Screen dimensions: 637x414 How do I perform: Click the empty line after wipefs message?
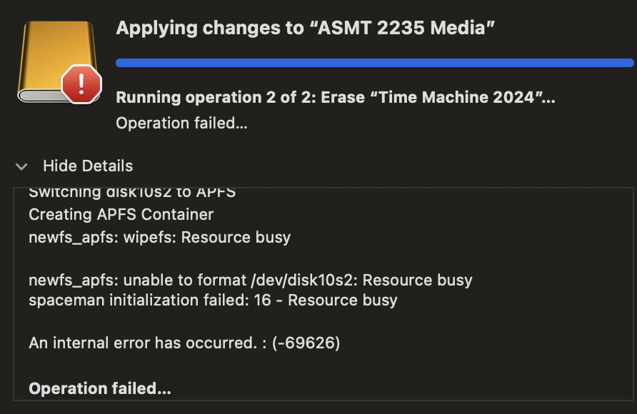214,258
